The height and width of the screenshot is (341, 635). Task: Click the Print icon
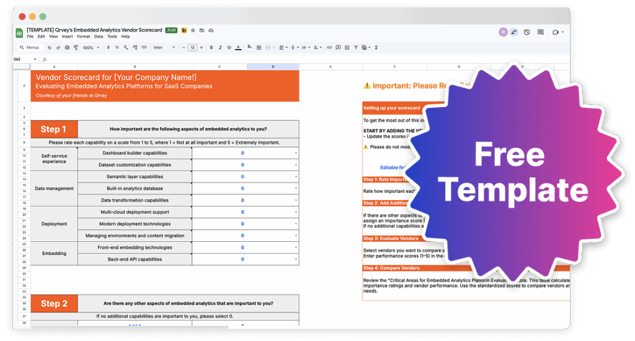click(x=66, y=48)
